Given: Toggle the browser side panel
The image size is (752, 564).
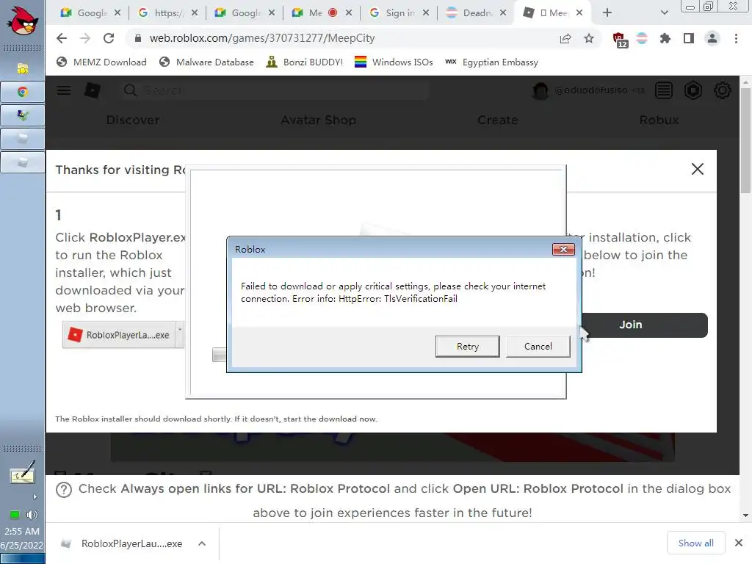Looking at the screenshot, I should [689, 38].
